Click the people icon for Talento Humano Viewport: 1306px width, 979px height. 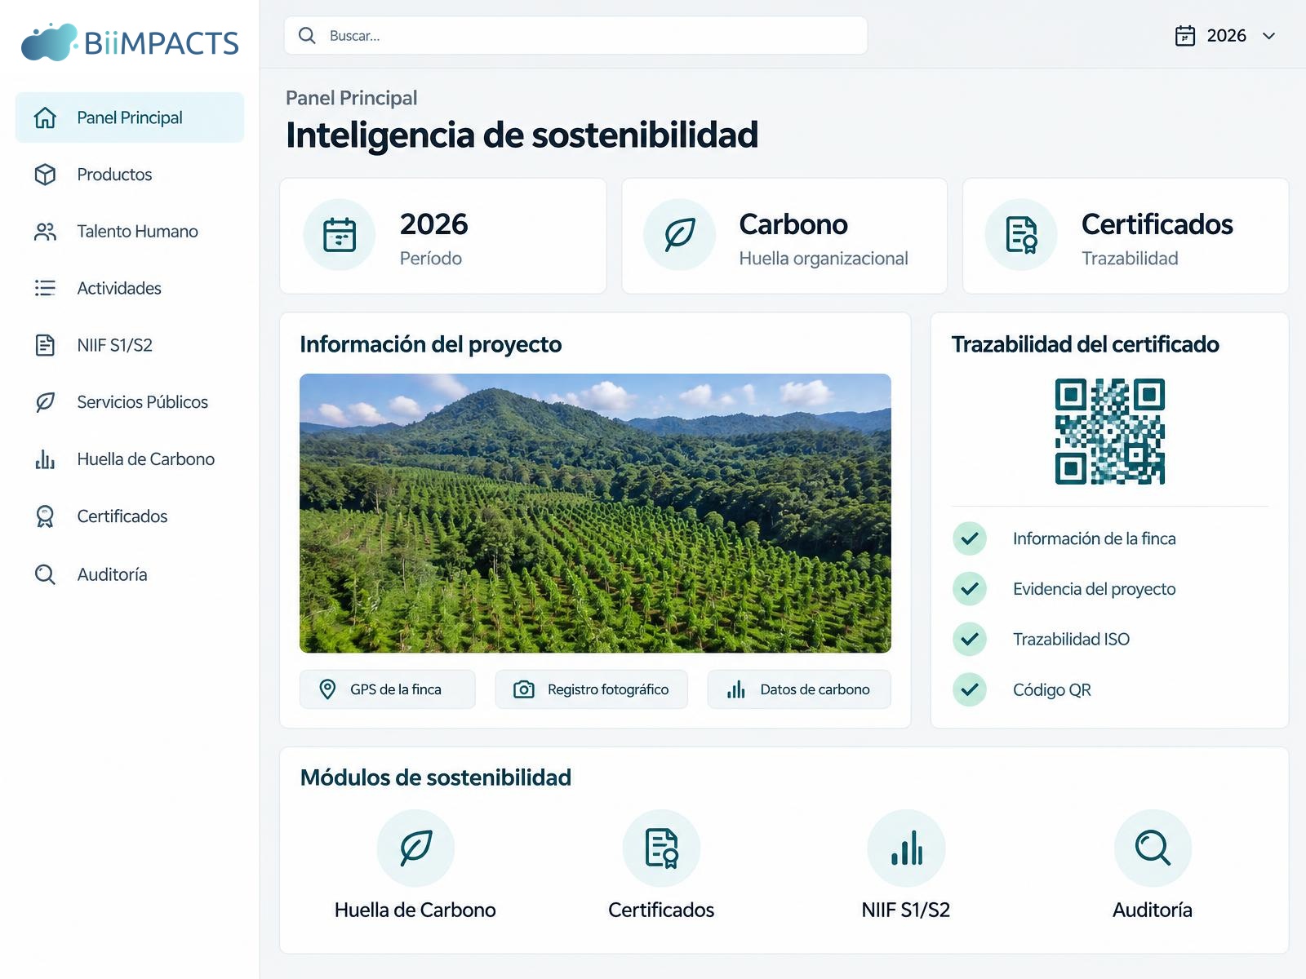click(45, 232)
